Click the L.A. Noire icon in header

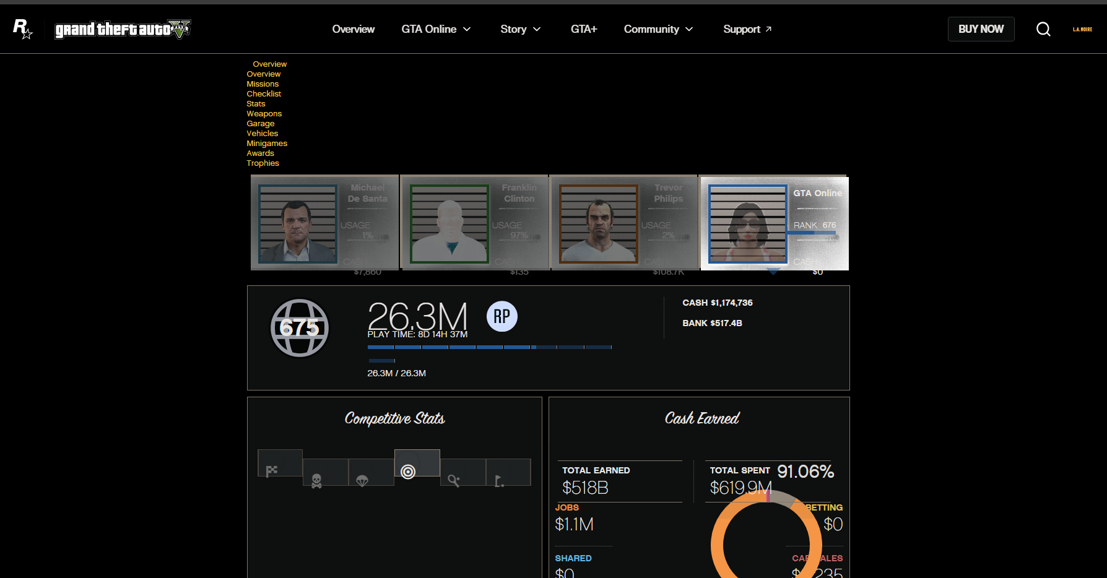pos(1082,29)
